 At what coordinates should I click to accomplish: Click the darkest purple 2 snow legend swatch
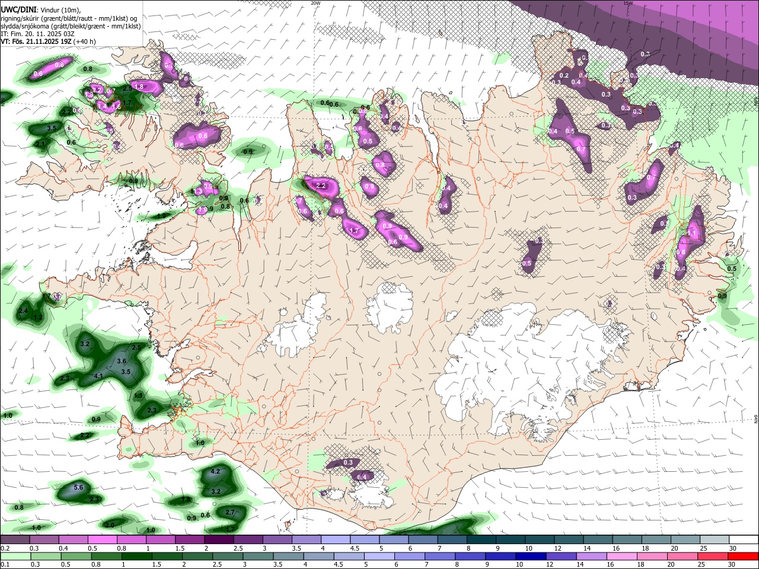click(218, 540)
